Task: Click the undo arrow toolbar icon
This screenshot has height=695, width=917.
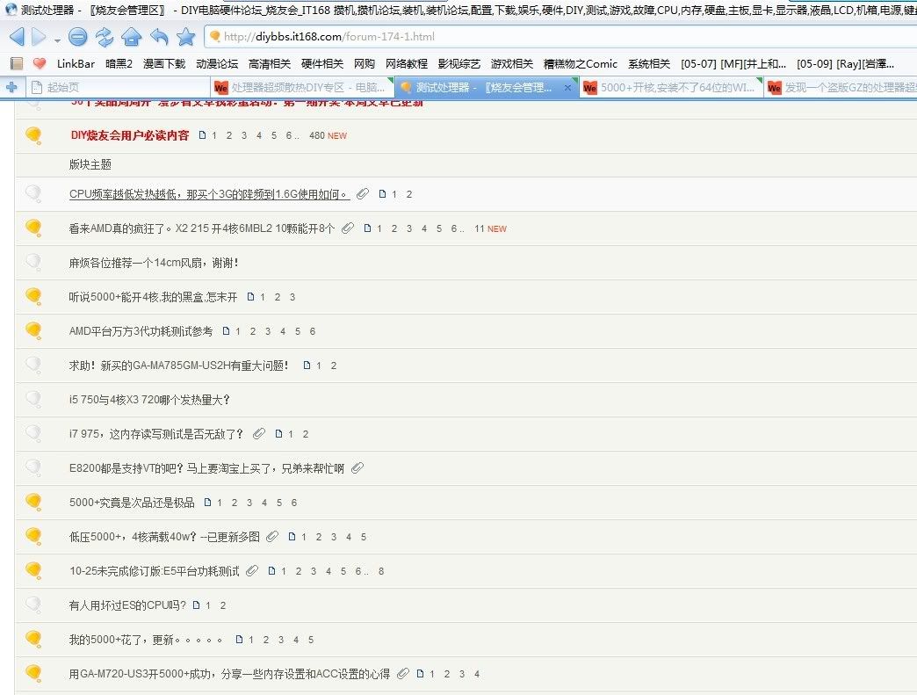Action: click(159, 37)
